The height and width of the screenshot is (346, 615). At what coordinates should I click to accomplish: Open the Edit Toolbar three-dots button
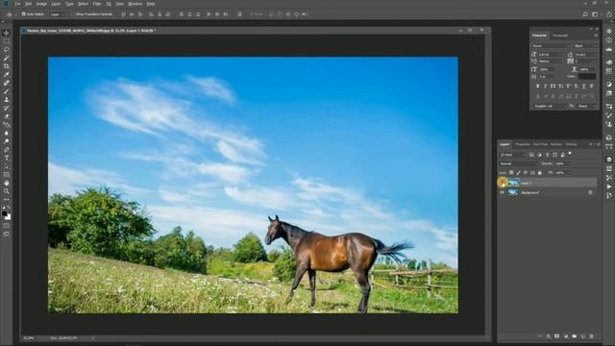(x=7, y=199)
